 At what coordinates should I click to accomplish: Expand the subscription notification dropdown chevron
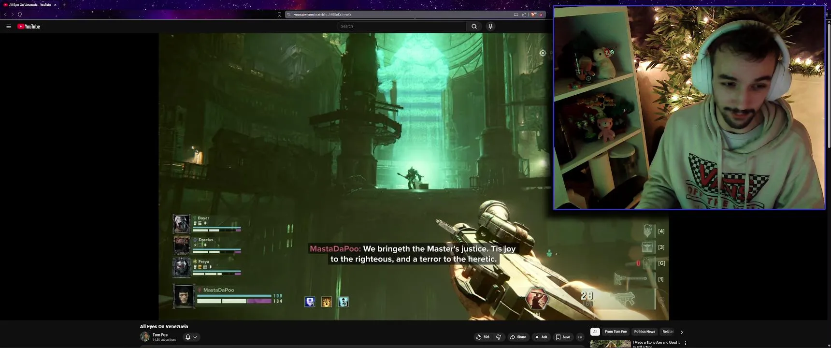pos(195,337)
